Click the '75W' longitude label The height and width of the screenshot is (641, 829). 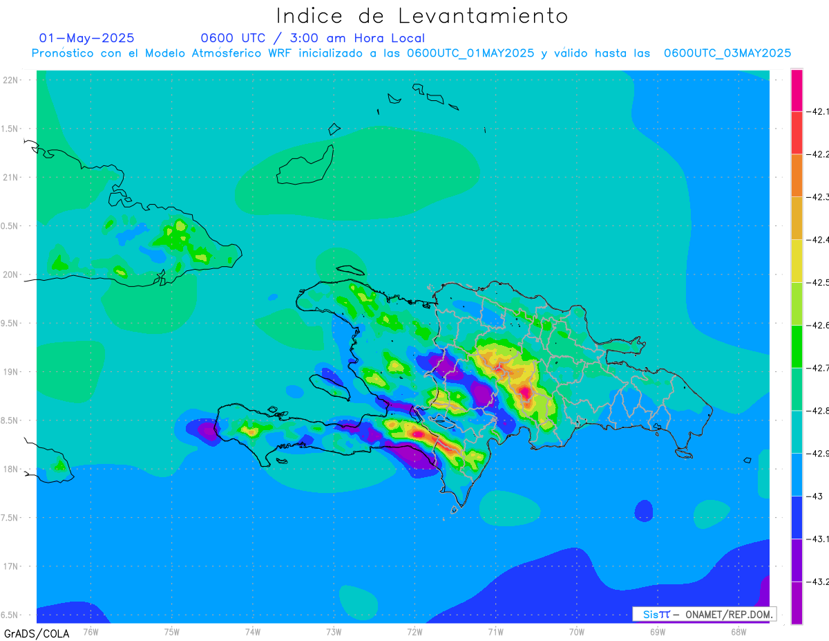coord(172,632)
